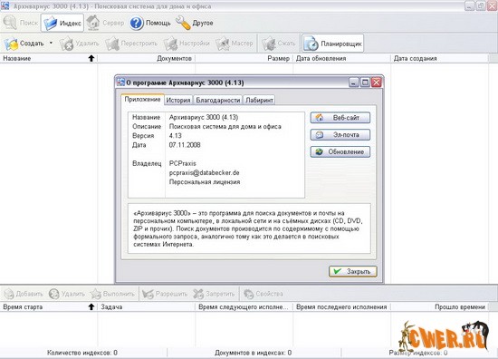Image resolution: width=498 pixels, height=359 pixels.
Task: Click the Закрыть button in dialog
Action: (353, 272)
